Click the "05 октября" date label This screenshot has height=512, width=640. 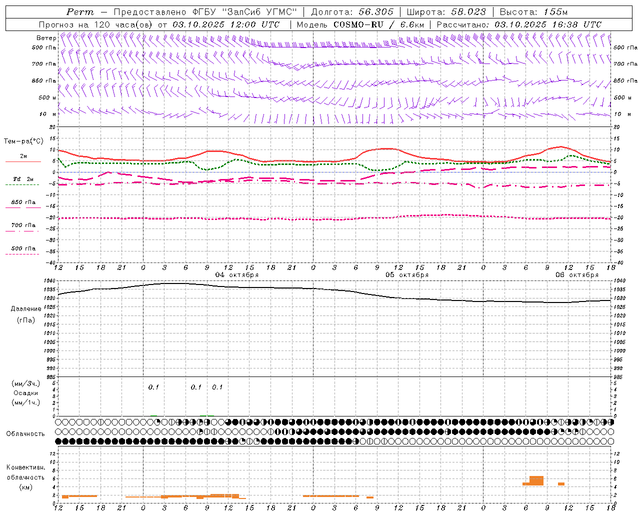(407, 275)
